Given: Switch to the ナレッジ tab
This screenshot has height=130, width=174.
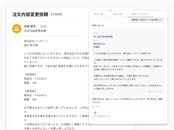Looking at the screenshot, I should tap(117, 14).
